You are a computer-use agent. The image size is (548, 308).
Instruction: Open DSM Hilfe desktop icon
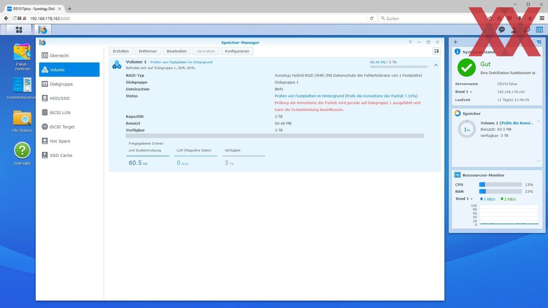point(22,154)
